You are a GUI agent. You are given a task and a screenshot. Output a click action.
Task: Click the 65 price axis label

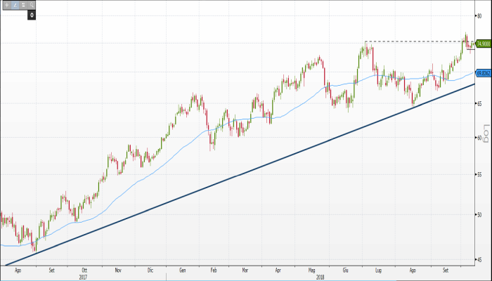pos(479,103)
